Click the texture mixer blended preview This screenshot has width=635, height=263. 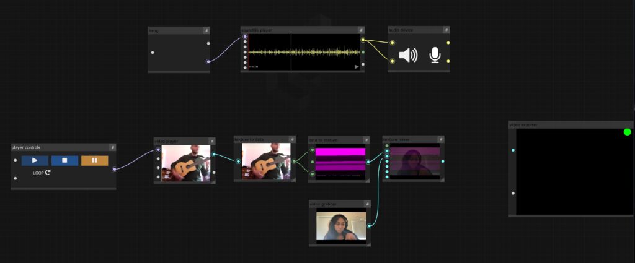(415, 161)
